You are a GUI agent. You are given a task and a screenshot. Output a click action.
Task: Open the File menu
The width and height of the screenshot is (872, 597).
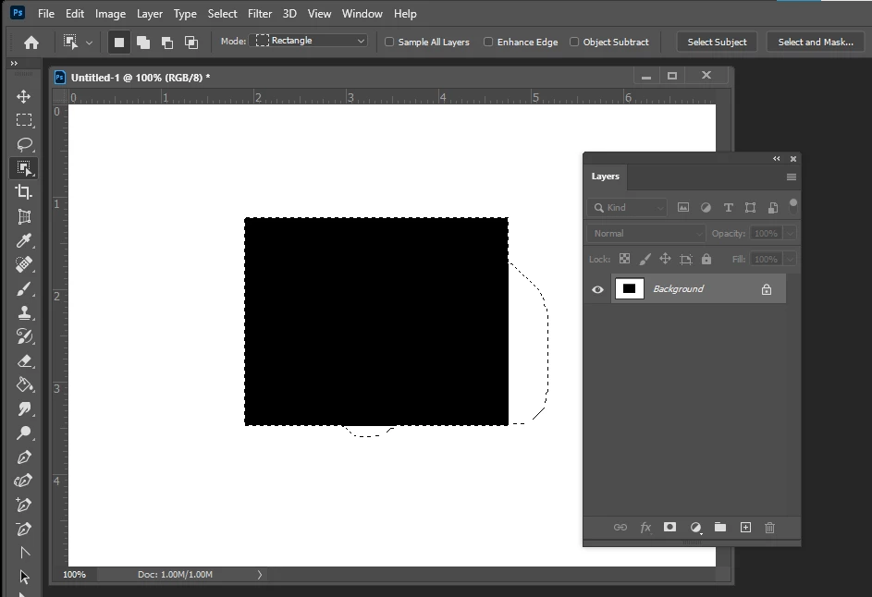point(46,13)
